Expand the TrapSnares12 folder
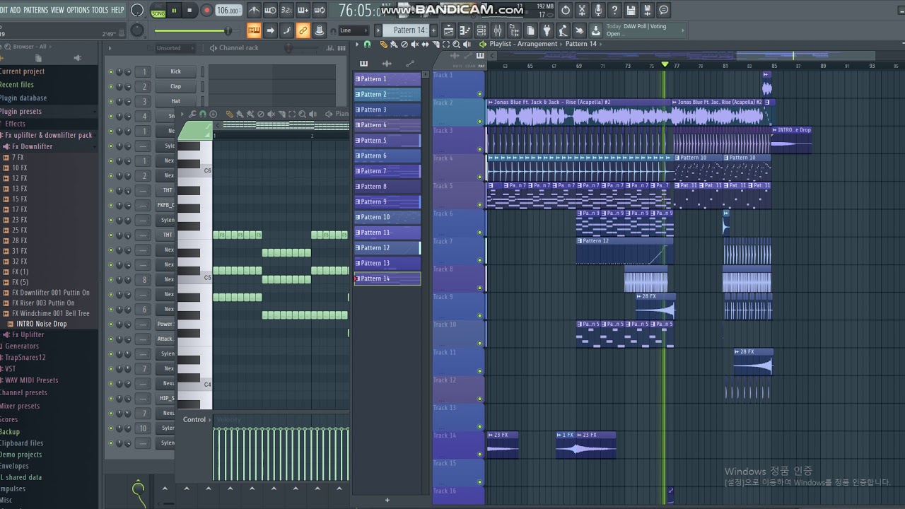Viewport: 905px width, 509px height. point(25,357)
